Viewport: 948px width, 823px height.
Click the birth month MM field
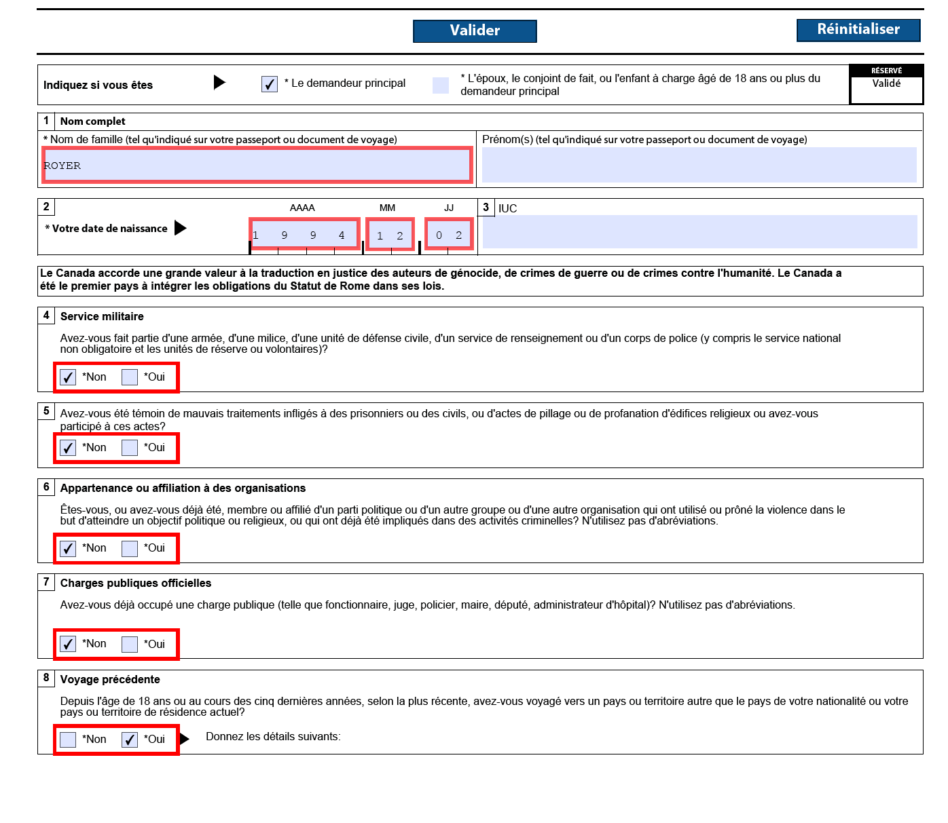coord(390,235)
